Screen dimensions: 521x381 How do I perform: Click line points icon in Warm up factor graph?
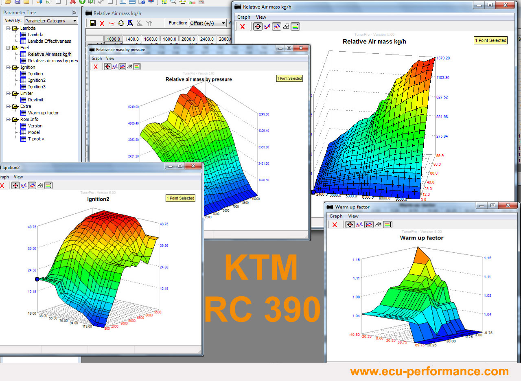click(359, 224)
